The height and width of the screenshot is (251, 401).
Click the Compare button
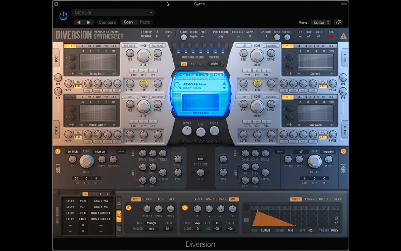[107, 22]
